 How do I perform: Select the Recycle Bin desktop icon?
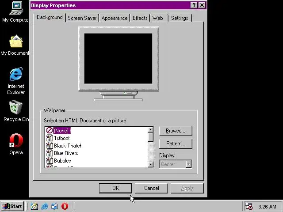[x=16, y=107]
